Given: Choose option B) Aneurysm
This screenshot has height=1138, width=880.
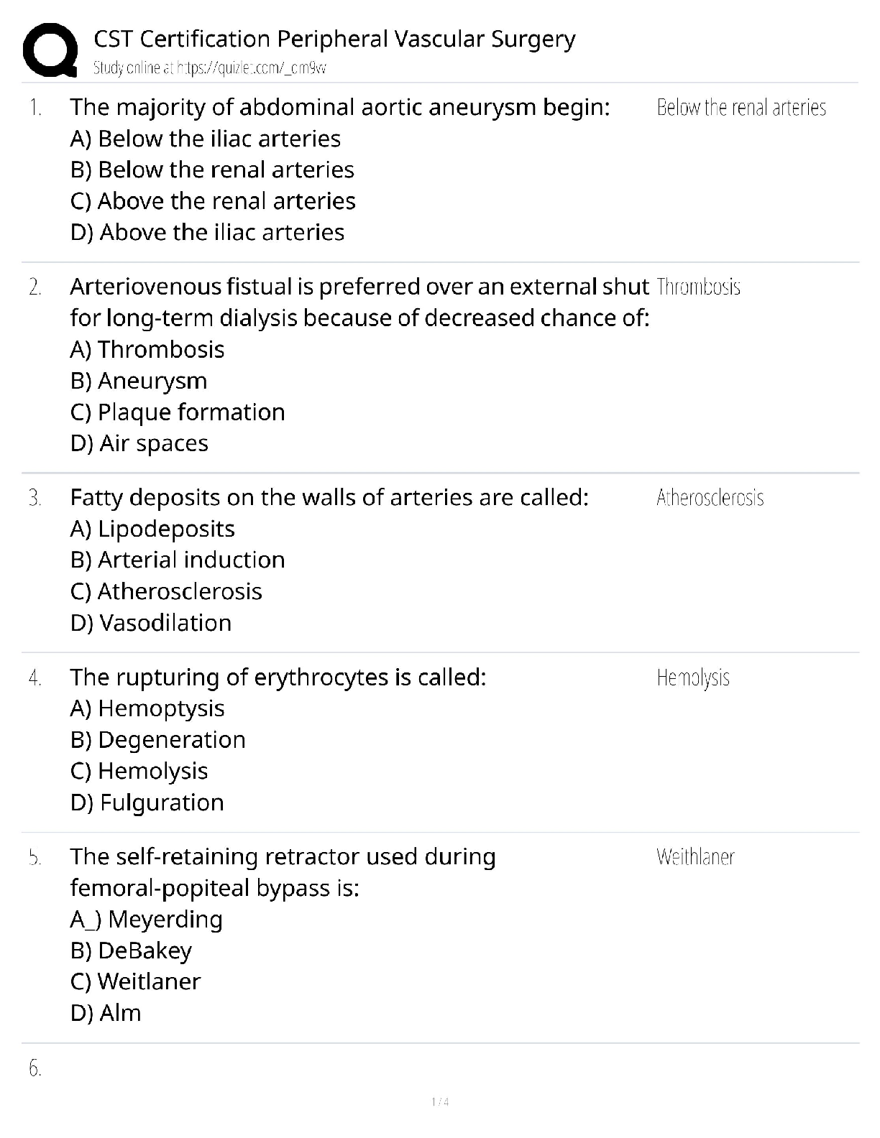Looking at the screenshot, I should coord(139,381).
